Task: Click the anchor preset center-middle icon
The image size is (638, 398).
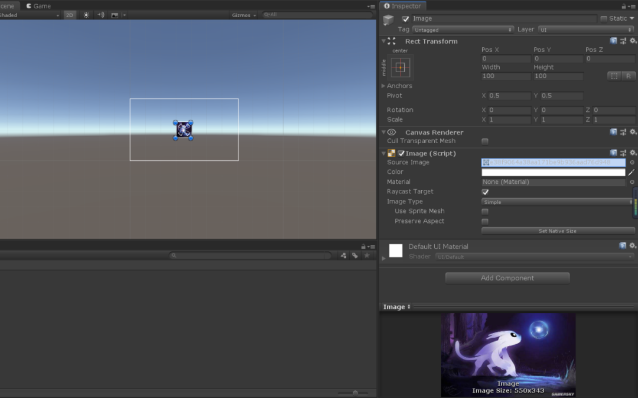Action: tap(401, 67)
